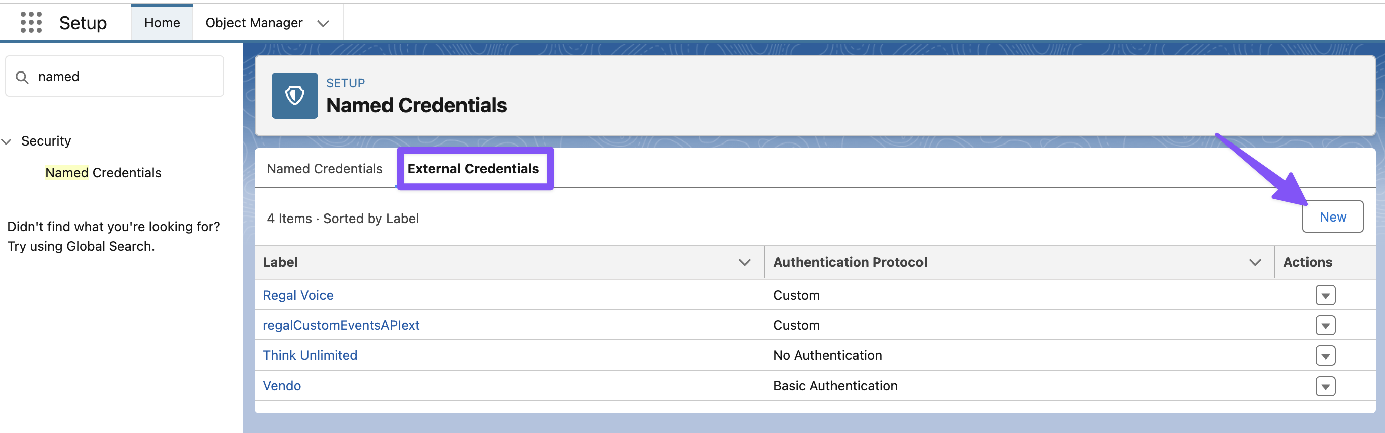Open the Vendo credential link

[282, 386]
